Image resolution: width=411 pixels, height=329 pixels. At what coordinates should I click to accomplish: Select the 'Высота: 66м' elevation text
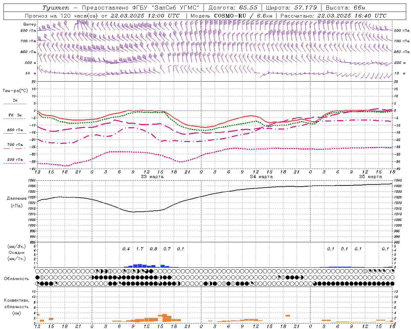(345, 8)
